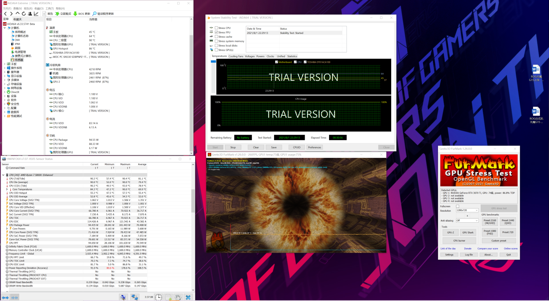This screenshot has width=549, height=301.
Task: Open 工具(T) menu in AIDA64
Action: (x=49, y=8)
